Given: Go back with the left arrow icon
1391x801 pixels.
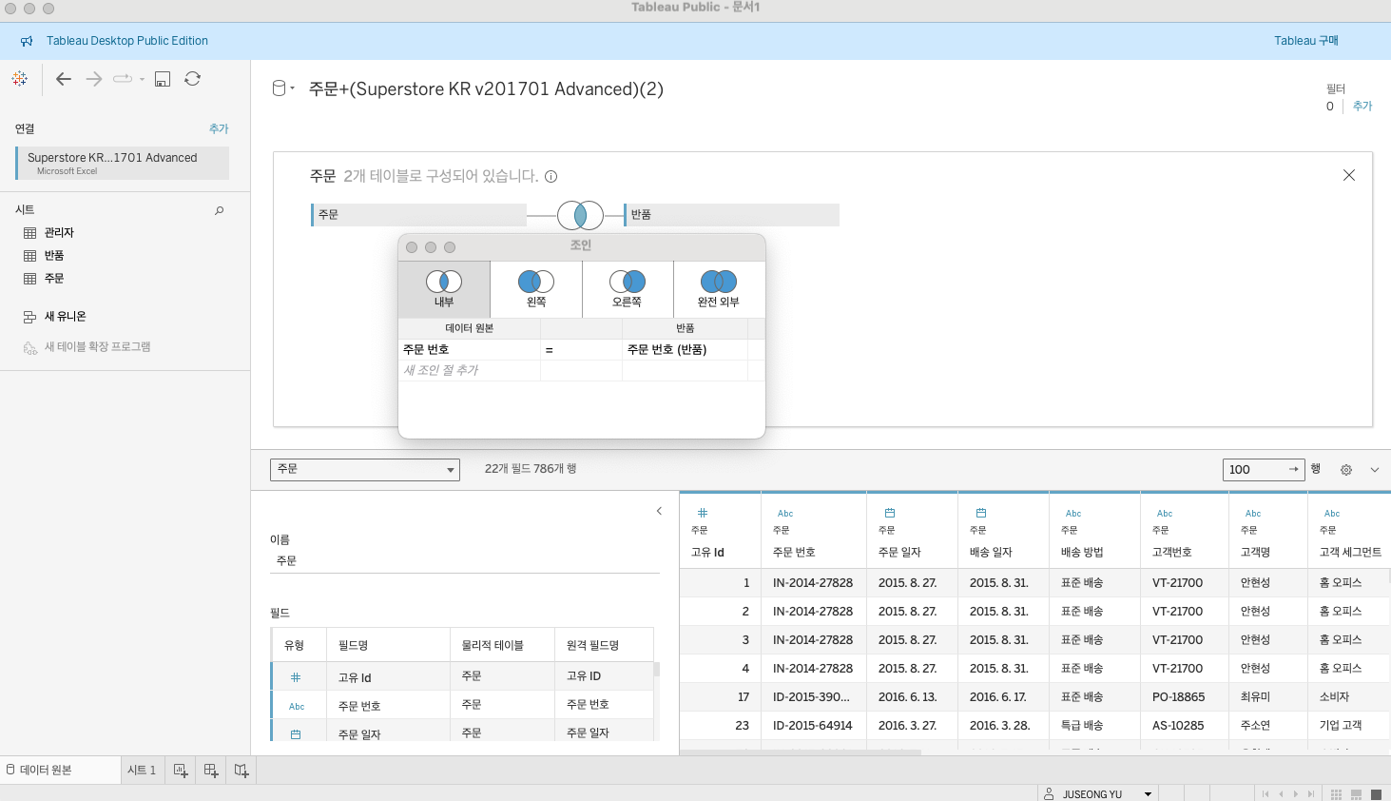Looking at the screenshot, I should (x=64, y=79).
